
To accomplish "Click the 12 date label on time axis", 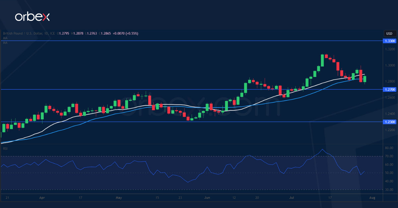I will 234,198.
